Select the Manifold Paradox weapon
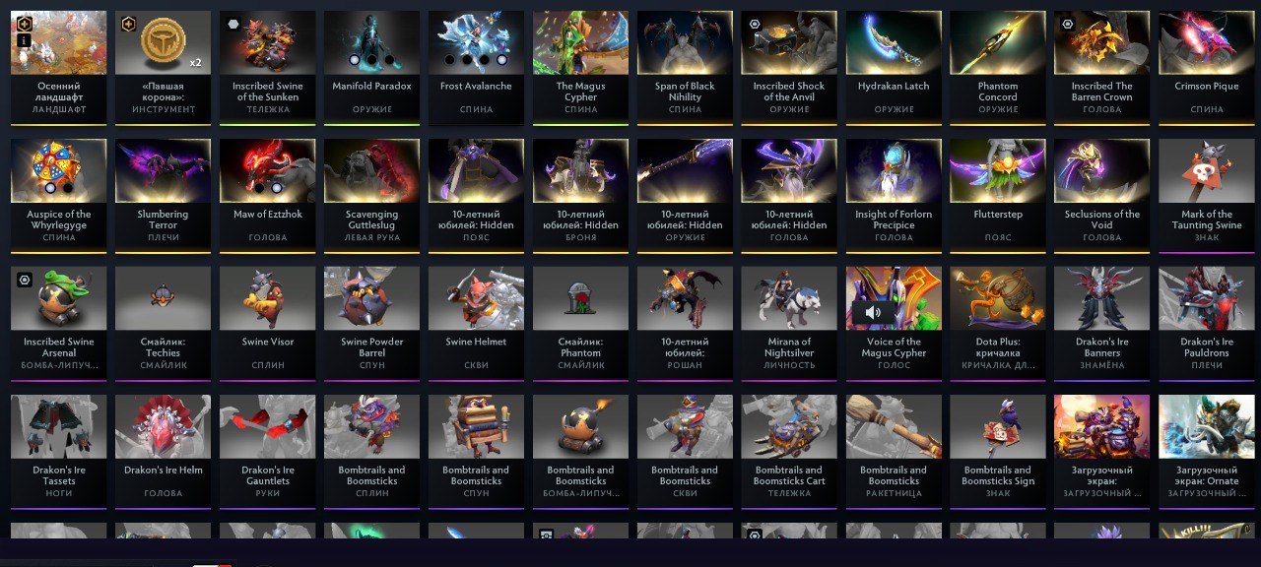 [371, 65]
